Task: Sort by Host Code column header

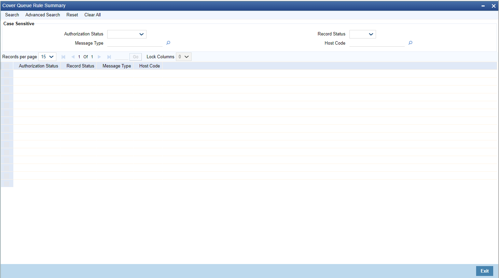Action: [x=150, y=66]
